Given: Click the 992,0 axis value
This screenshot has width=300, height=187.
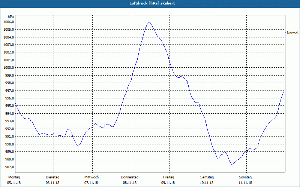Looking at the screenshot, I should pyautogui.click(x=9, y=129).
